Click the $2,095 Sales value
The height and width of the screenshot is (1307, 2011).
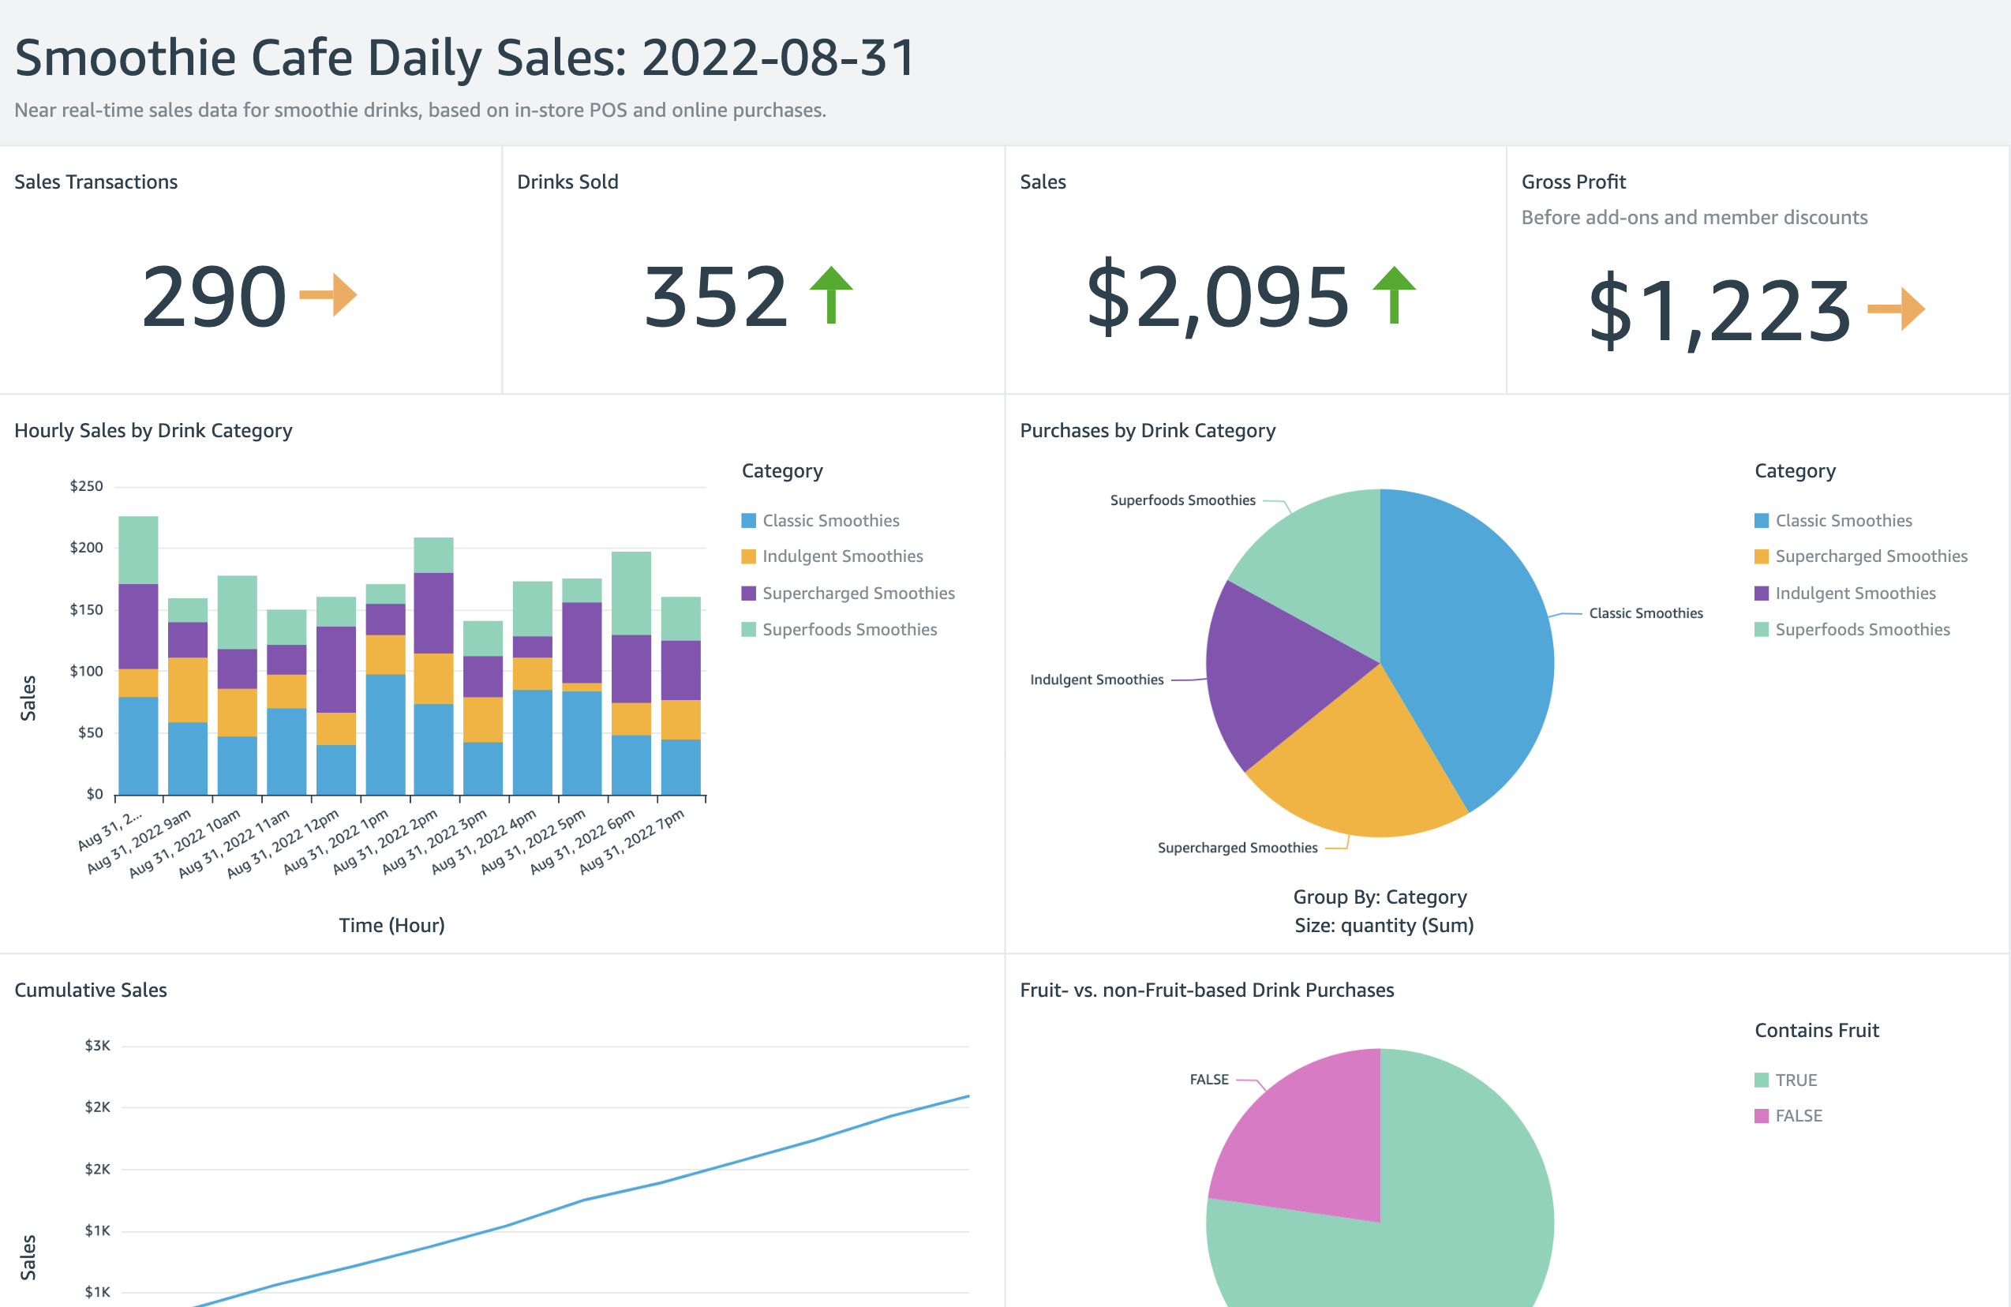point(1218,297)
